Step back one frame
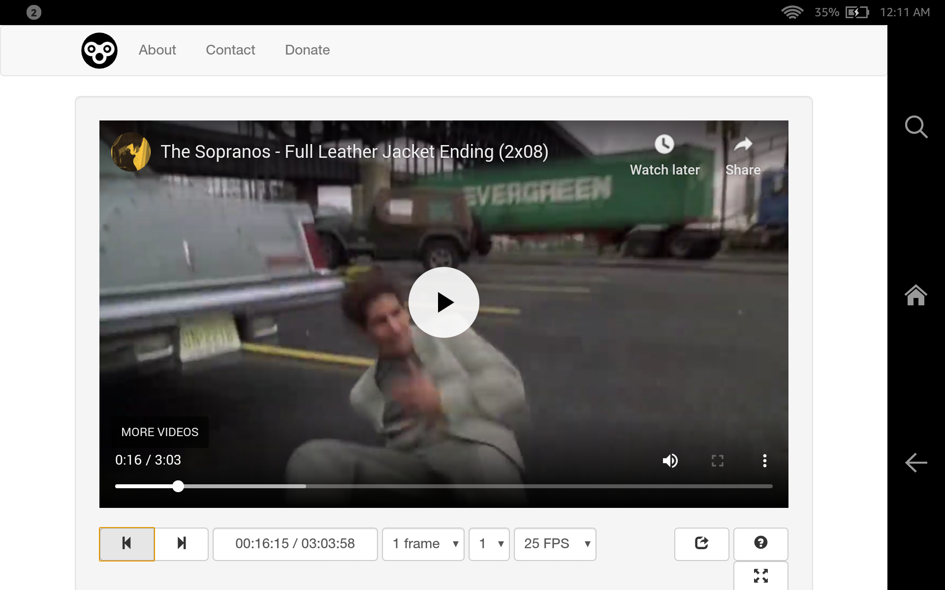The width and height of the screenshot is (945, 590). coord(127,544)
